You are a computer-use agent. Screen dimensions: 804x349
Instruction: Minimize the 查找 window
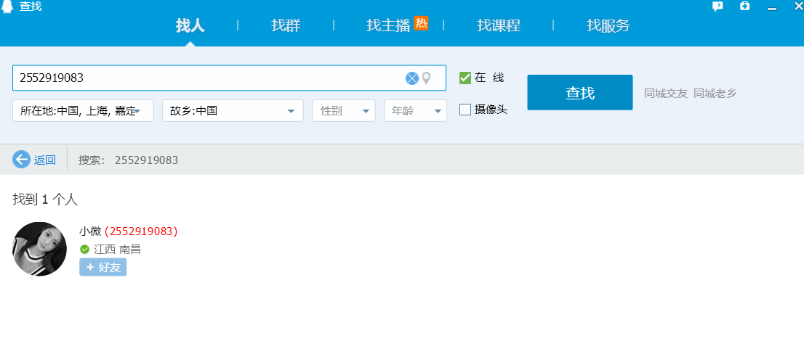772,8
